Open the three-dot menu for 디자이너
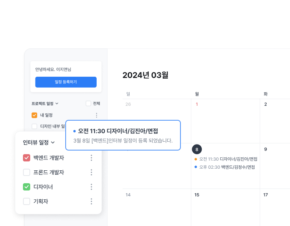This screenshot has height=226, width=290. point(91,187)
